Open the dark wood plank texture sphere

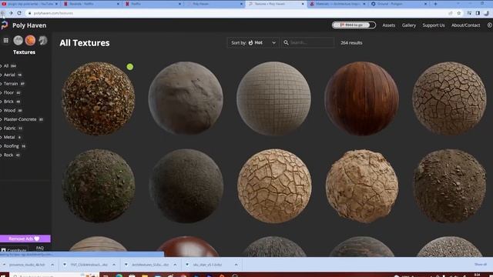[x=361, y=98]
